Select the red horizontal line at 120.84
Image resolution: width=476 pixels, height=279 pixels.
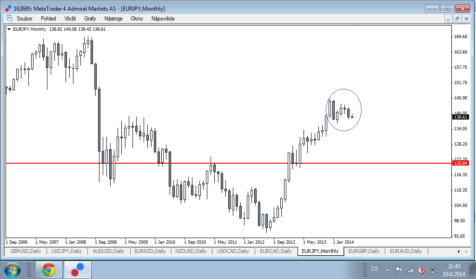pyautogui.click(x=229, y=163)
